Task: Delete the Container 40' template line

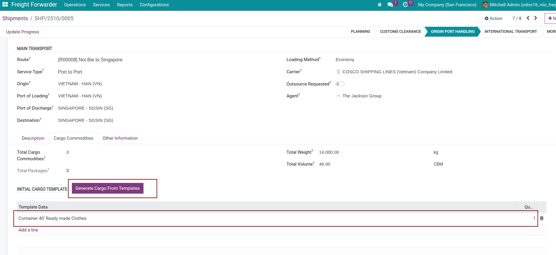Action: pos(542,218)
